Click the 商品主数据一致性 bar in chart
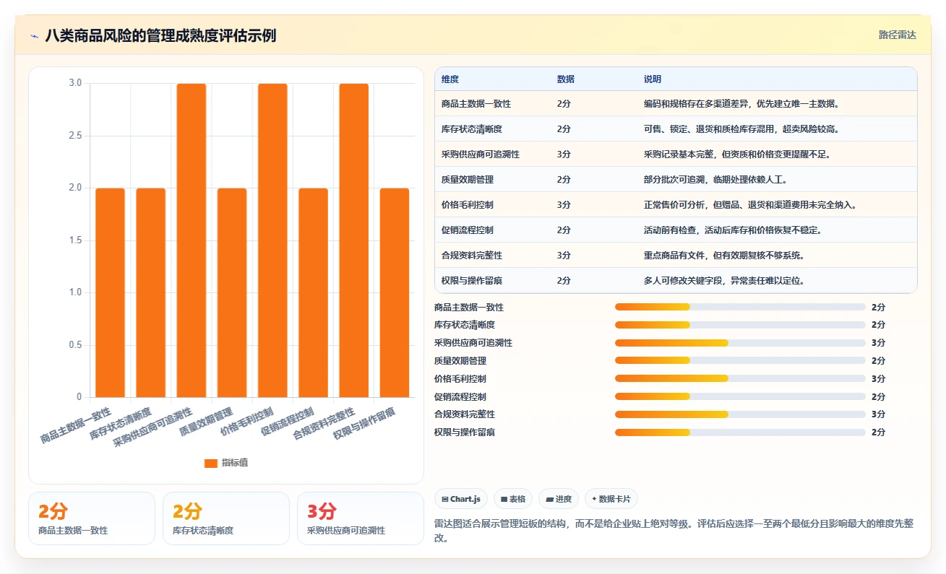The image size is (946, 574). point(110,292)
